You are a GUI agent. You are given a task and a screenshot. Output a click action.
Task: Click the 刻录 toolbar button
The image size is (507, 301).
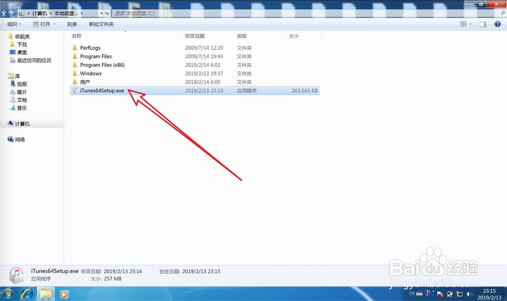[72, 24]
